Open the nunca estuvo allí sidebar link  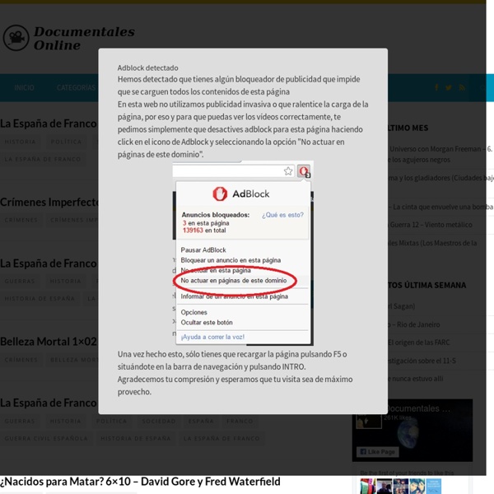coord(416,379)
